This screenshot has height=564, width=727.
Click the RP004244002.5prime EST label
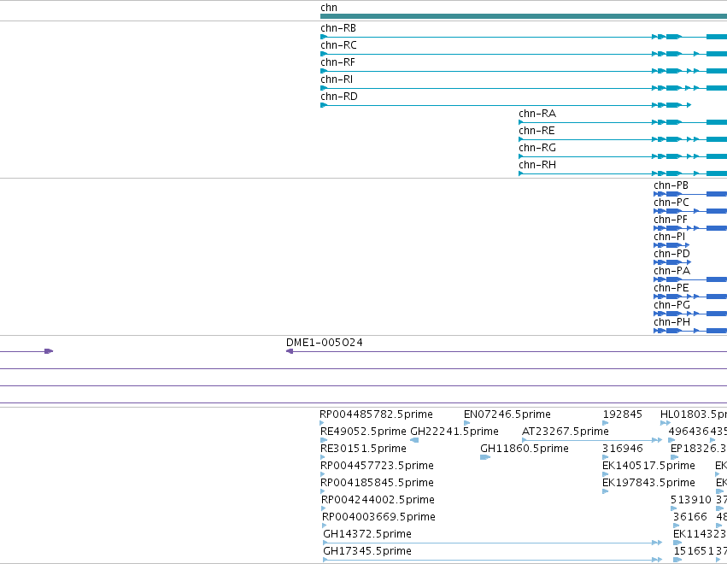tap(378, 500)
